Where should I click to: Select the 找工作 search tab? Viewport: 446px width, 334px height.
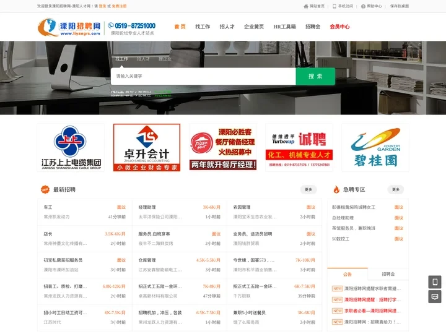coord(121,59)
